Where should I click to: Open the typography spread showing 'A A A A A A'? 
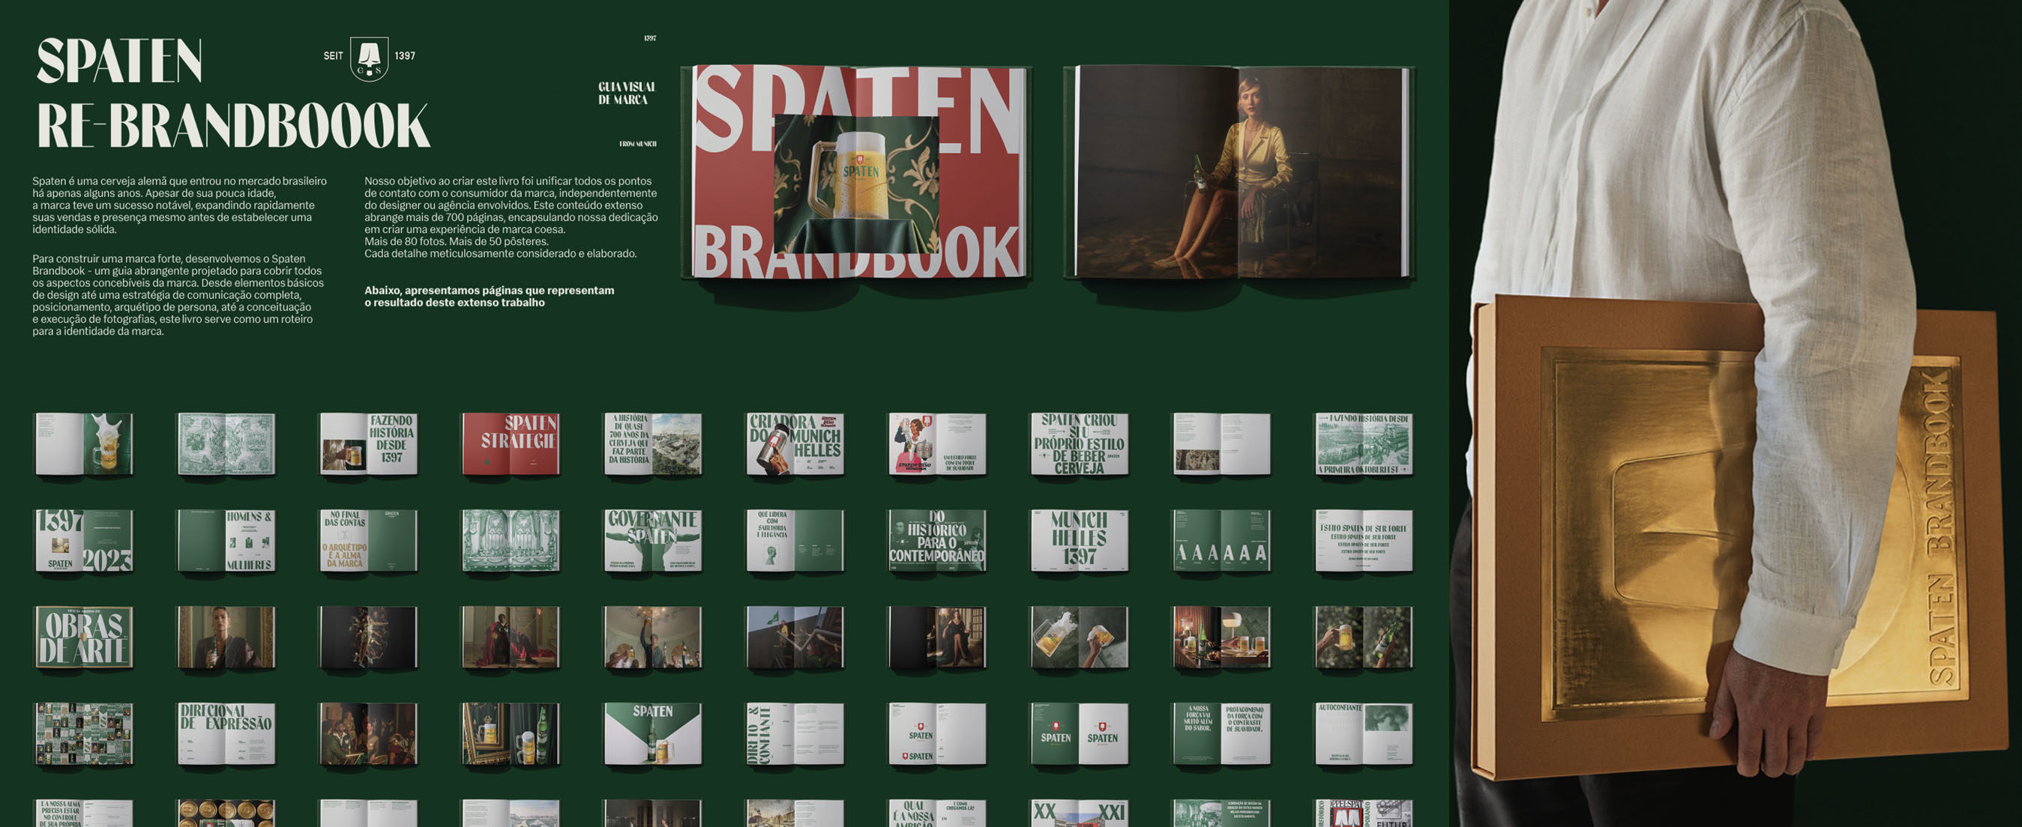point(1221,541)
